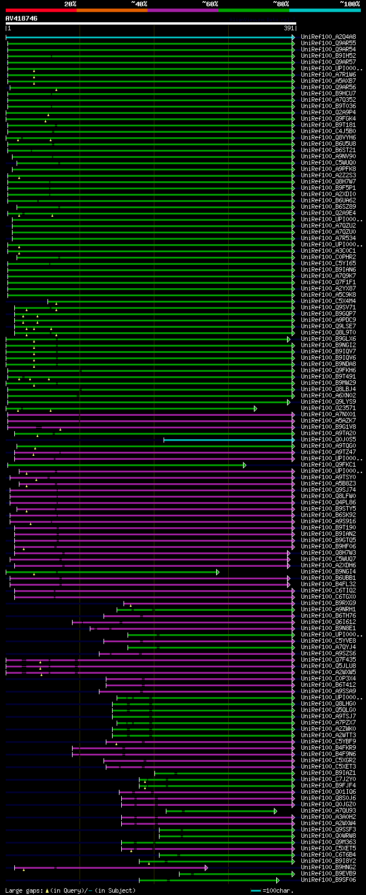The width and height of the screenshot is (366, 895).
Task: Open hit UniRef100_Q9AR55
Action: pyautogui.click(x=328, y=43)
